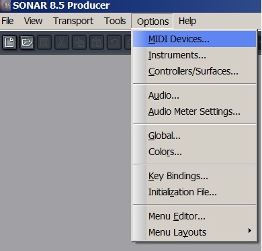Click the SONAR application icon in title bar
The width and height of the screenshot is (262, 251).
[5, 5]
